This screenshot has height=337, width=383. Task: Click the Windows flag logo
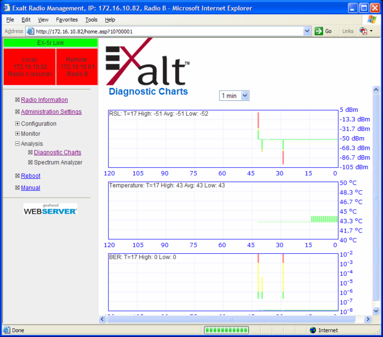[372, 19]
